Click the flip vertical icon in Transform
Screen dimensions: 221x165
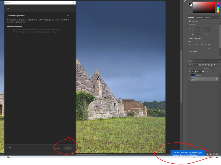(x=209, y=34)
